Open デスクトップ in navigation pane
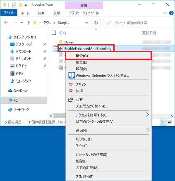 pyautogui.click(x=21, y=44)
